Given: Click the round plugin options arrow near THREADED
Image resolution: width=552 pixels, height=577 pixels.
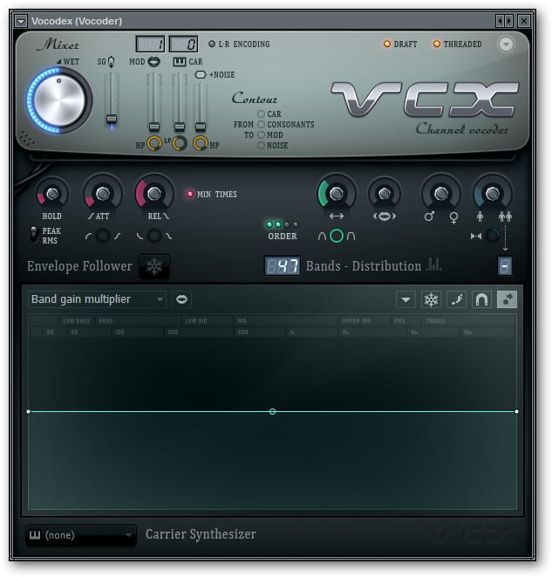Looking at the screenshot, I should (x=506, y=45).
